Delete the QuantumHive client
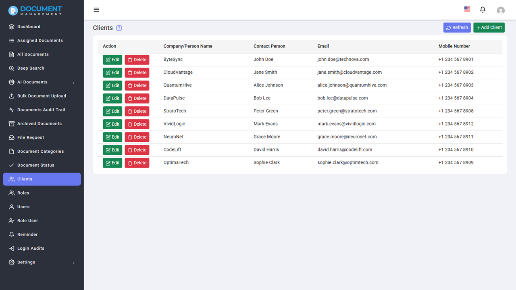This screenshot has width=516, height=290. (x=137, y=85)
